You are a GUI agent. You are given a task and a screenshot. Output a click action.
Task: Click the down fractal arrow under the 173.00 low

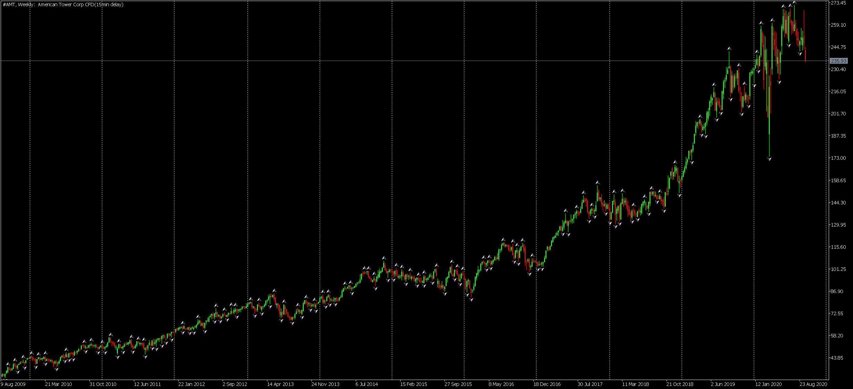click(x=769, y=159)
